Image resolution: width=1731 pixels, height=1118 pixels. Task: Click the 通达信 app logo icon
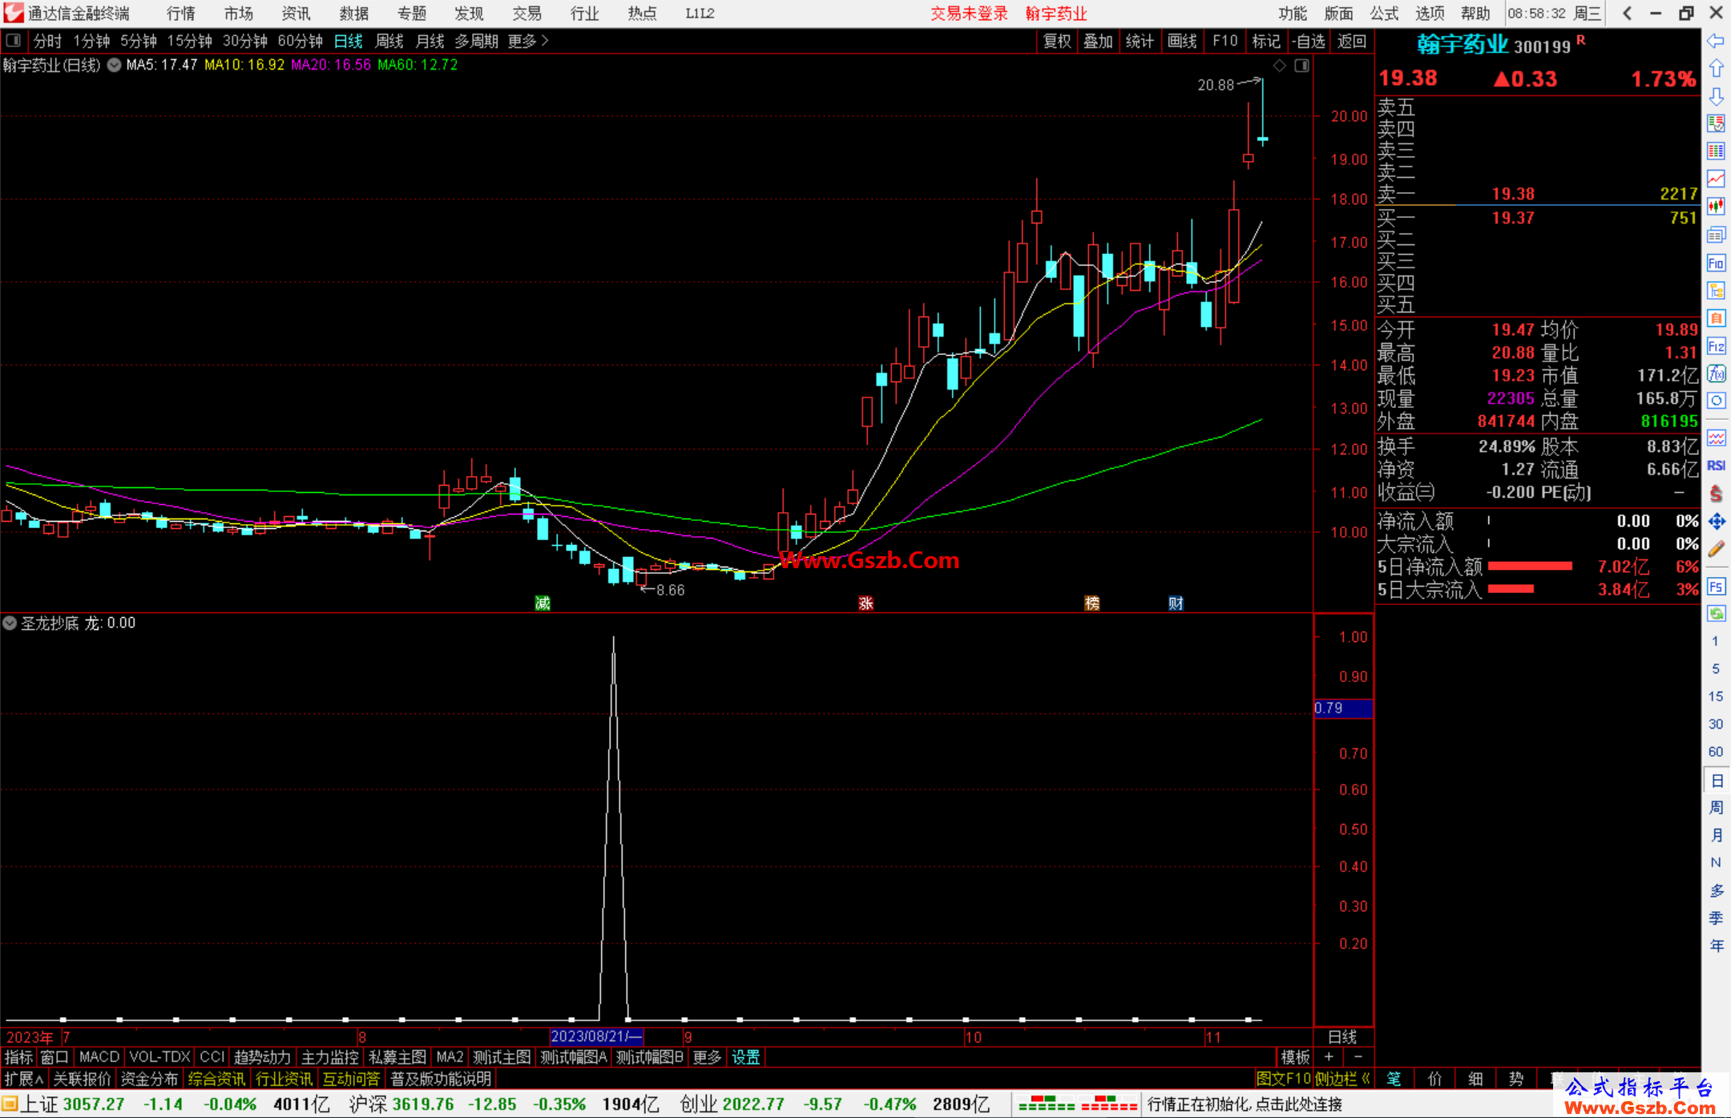(14, 13)
